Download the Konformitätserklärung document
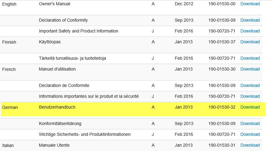The height and width of the screenshot is (151, 273). point(250,124)
